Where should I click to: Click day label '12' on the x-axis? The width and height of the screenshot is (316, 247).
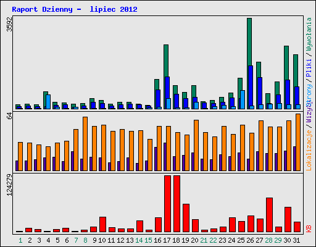(x=120, y=240)
